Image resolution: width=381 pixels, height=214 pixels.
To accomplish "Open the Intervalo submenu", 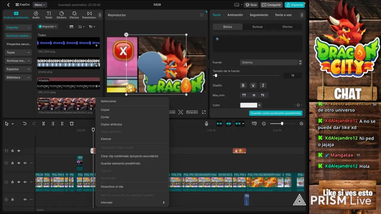I will pos(132,202).
